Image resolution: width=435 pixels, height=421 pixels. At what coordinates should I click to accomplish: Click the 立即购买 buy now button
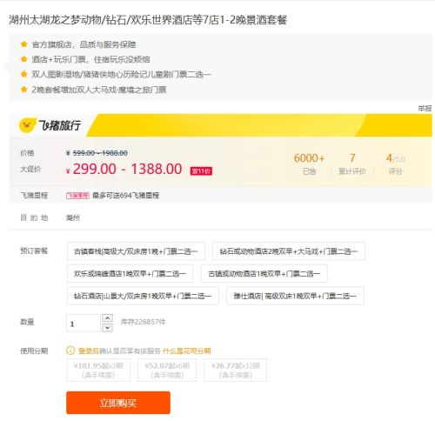click(118, 403)
